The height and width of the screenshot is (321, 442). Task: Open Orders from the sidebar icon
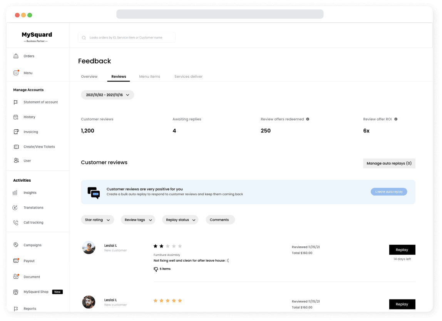16,56
